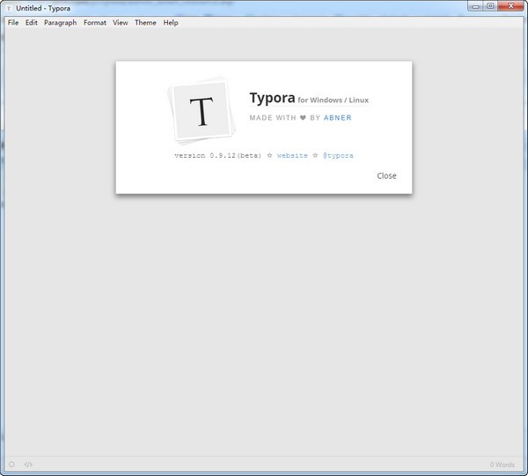Open the Format menu
This screenshot has height=476, width=528.
click(95, 22)
